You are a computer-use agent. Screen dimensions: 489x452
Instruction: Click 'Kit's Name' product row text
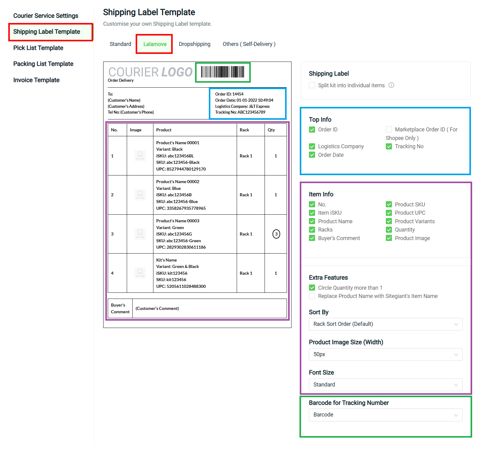point(166,260)
